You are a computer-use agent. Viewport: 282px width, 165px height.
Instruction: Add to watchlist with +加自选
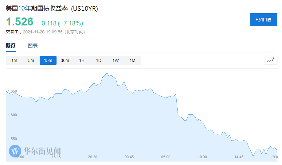pyautogui.click(x=263, y=20)
